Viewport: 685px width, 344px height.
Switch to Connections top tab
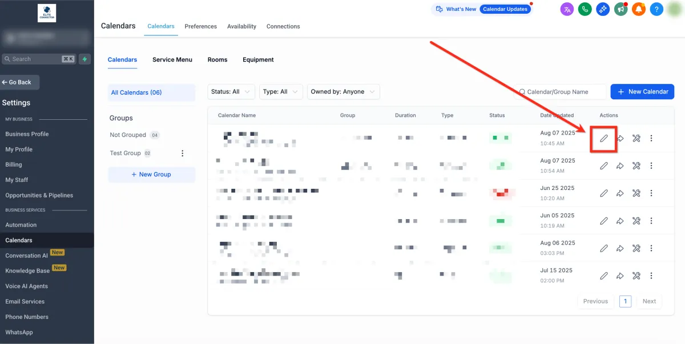[x=283, y=26]
